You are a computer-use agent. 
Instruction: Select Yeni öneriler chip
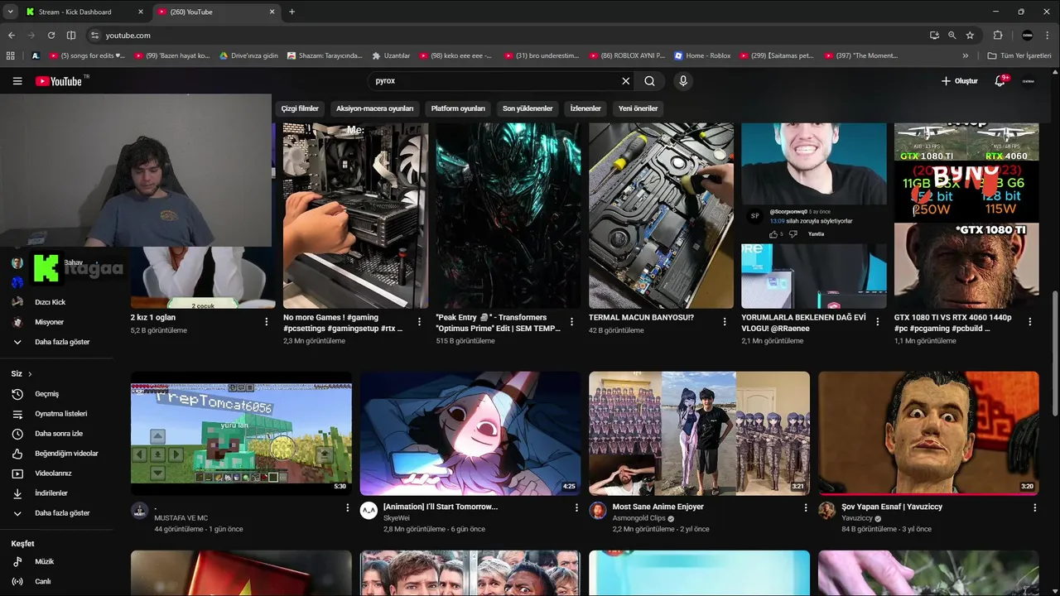(x=638, y=108)
